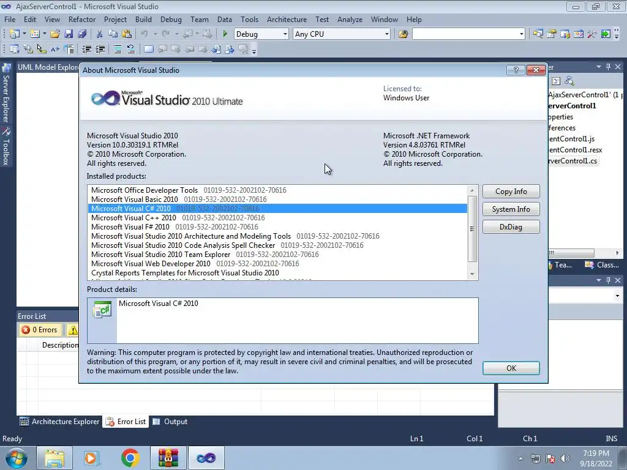Open the Refactor menu
The image size is (627, 470).
(x=82, y=19)
